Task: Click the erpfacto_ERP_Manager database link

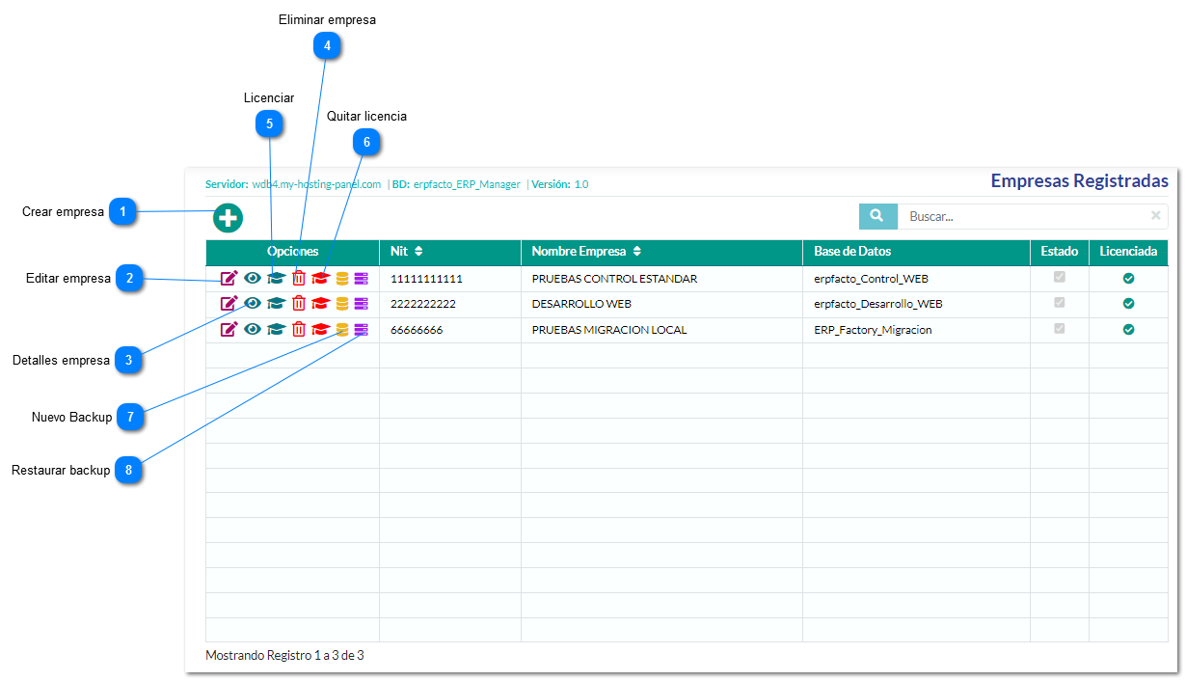Action: (x=467, y=184)
